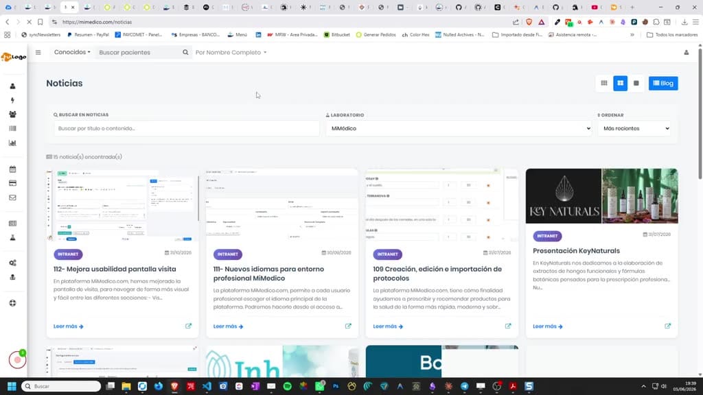
Task: Open the Color Hex bookmark
Action: pos(415,34)
